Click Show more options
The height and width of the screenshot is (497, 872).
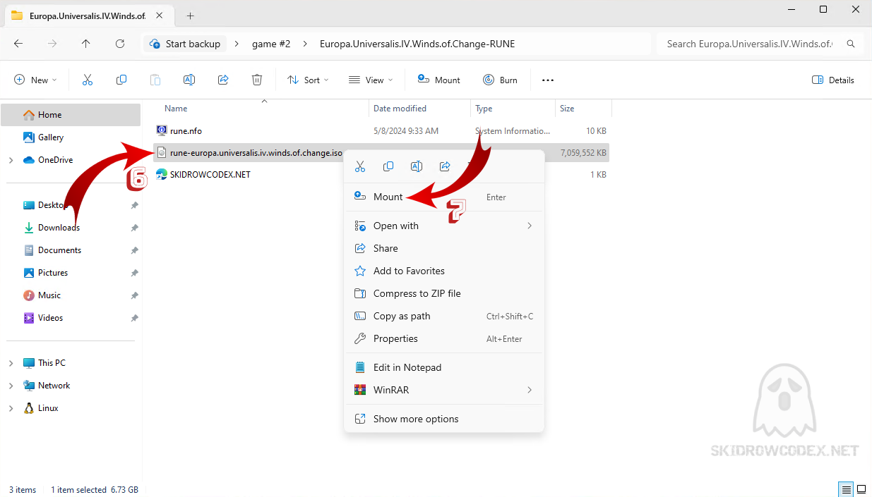444,419
